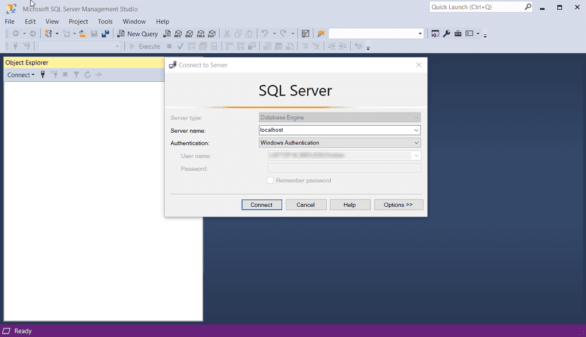Run the query with the Execute icon
This screenshot has width=586, height=337.
pyautogui.click(x=145, y=46)
